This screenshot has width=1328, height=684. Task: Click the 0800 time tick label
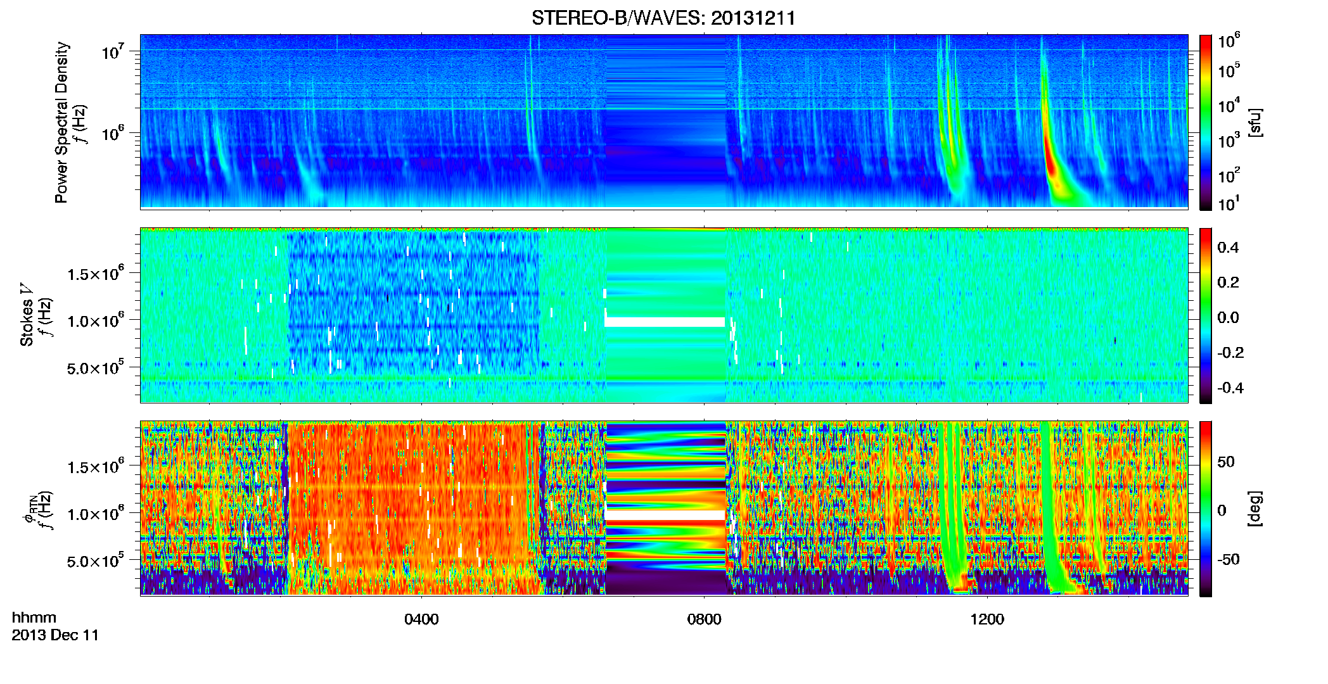point(704,619)
